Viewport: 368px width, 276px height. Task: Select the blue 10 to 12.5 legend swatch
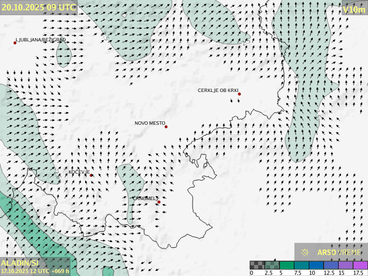pos(316,265)
